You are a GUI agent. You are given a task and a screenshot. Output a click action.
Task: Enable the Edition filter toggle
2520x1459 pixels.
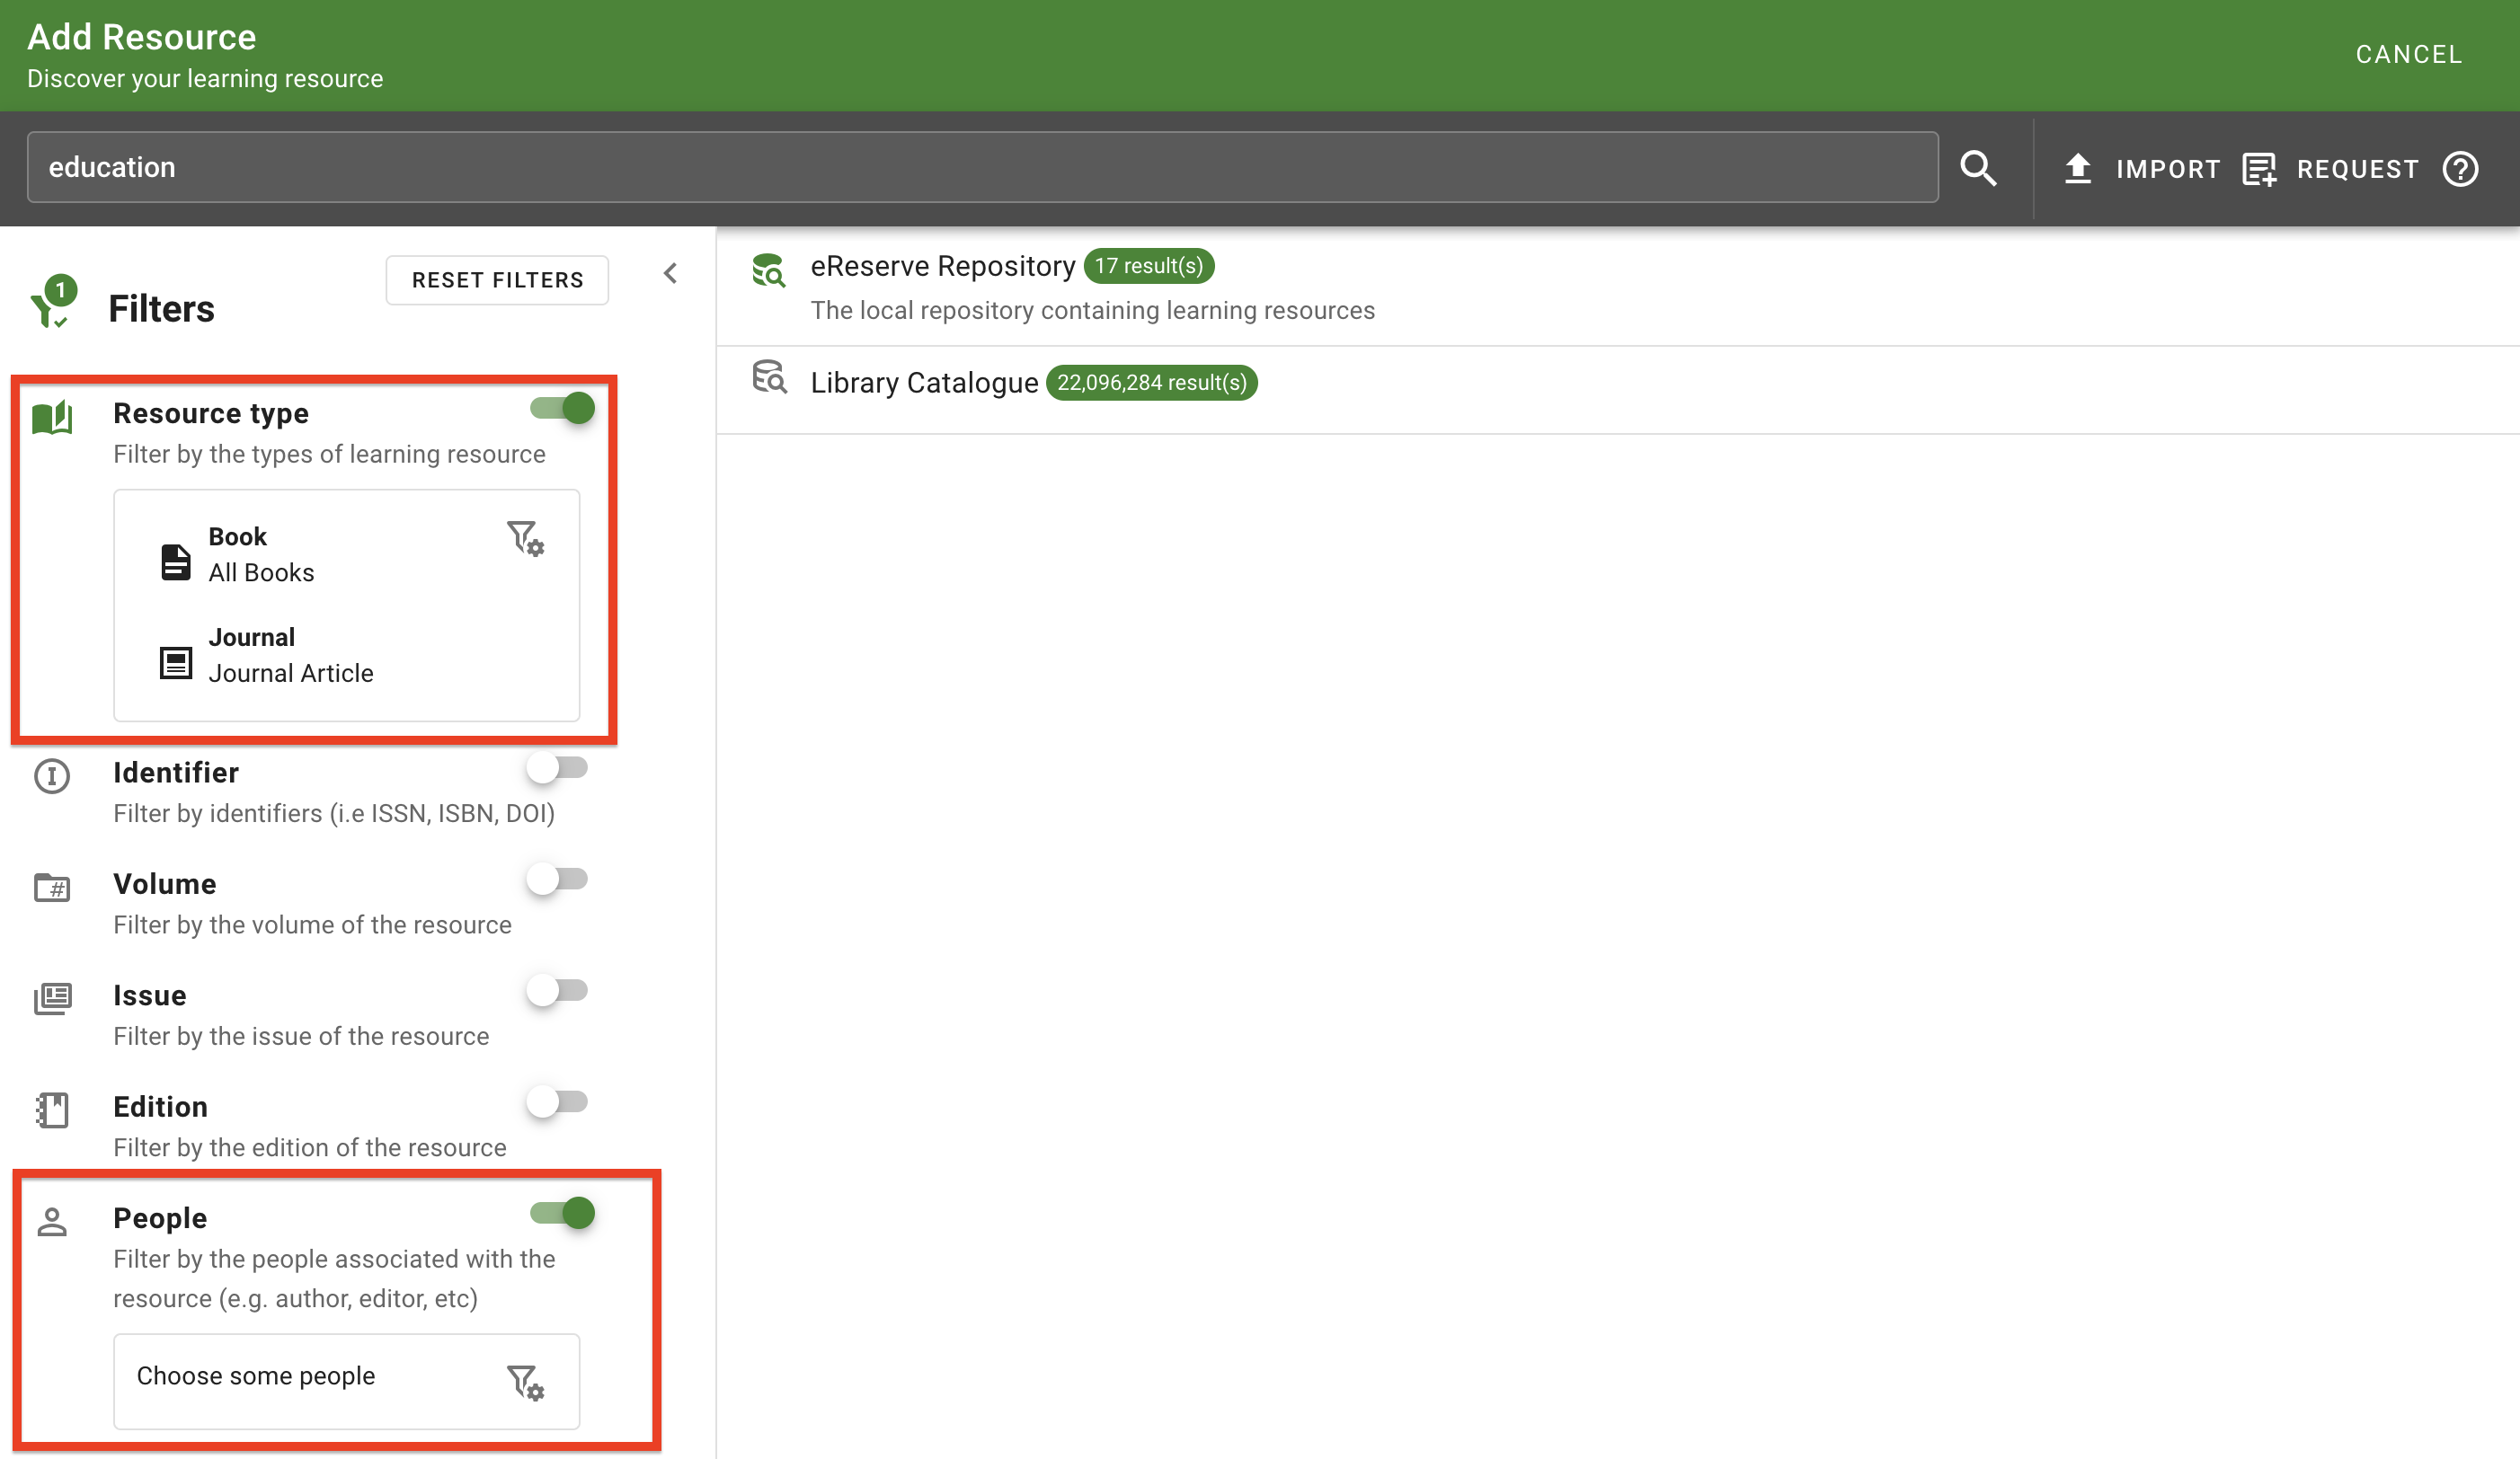click(560, 1102)
